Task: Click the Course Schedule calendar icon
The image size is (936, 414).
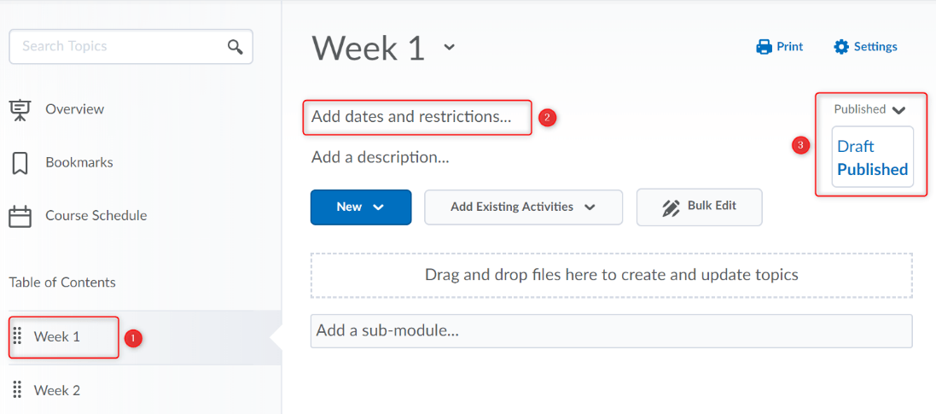Action: [20, 216]
